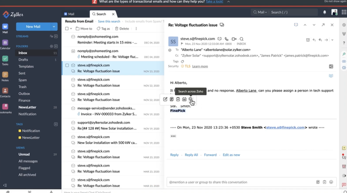The height and width of the screenshot is (193, 347).
Task: Click add event calendar icon in selection popup
Action: tap(184, 99)
